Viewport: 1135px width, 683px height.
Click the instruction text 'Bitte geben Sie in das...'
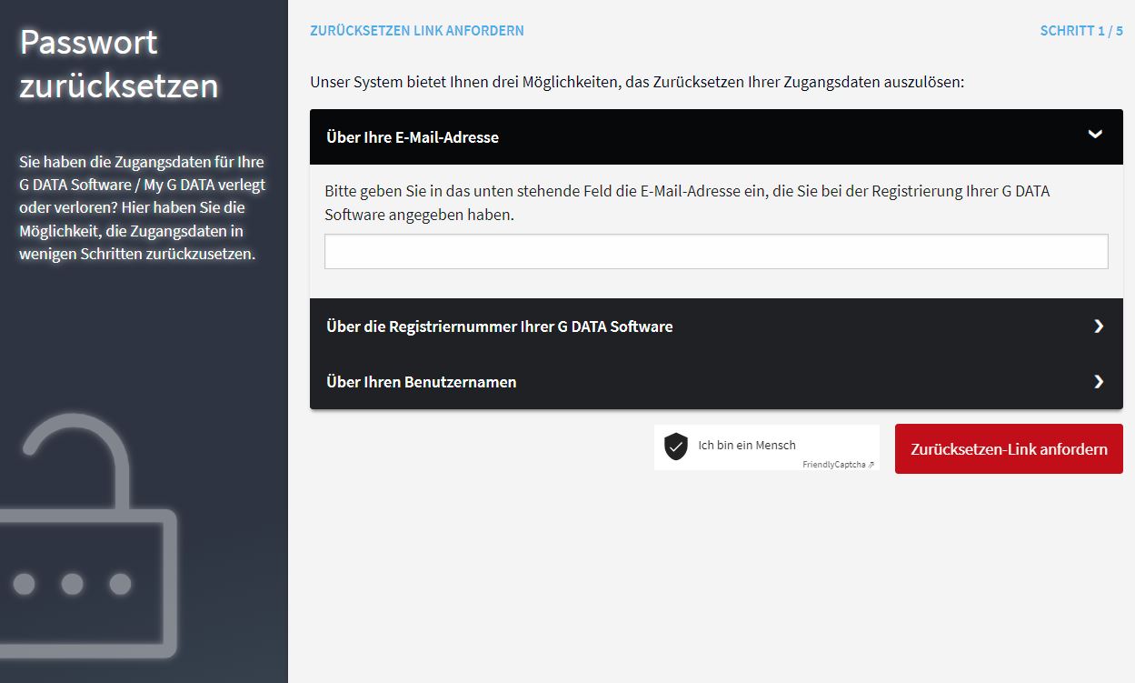pos(687,204)
